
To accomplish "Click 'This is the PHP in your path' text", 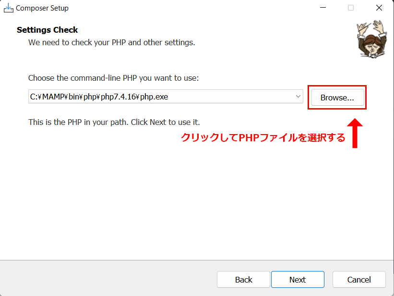I will pos(114,123).
